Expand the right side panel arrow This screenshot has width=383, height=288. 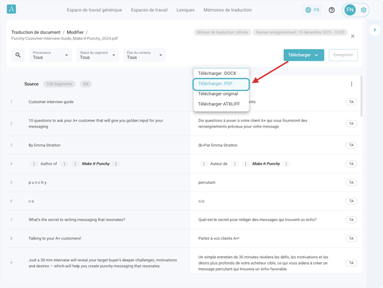[375, 30]
